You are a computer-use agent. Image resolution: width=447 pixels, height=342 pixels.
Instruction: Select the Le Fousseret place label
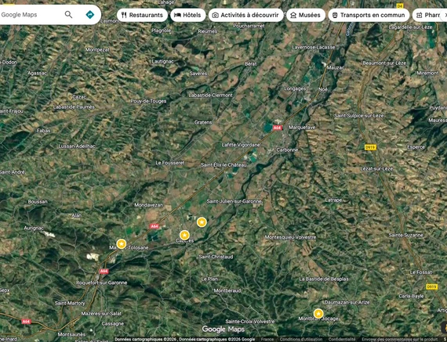pos(170,163)
